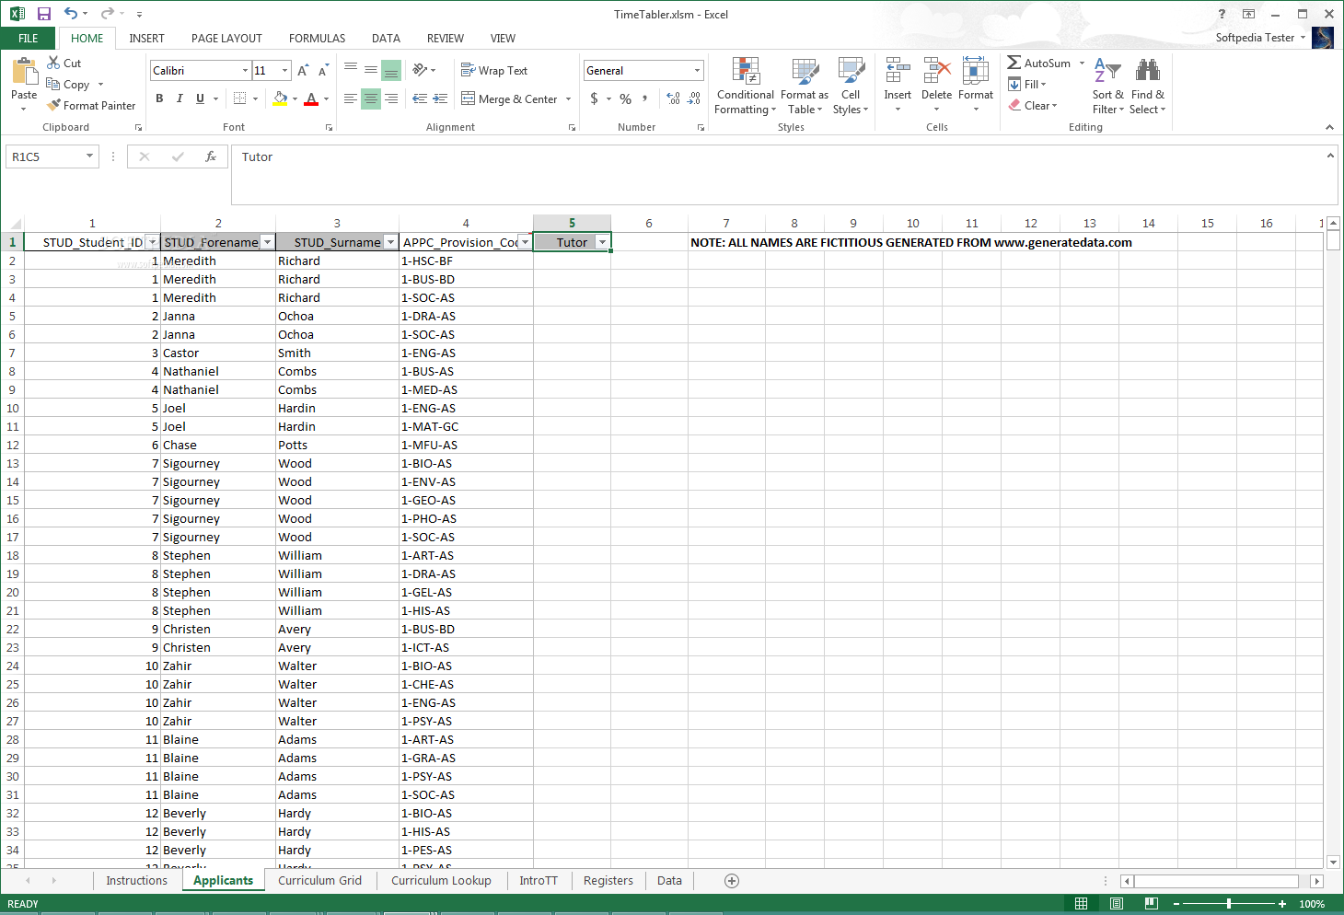This screenshot has width=1344, height=915.
Task: Increase font size with the grow icon
Action: pos(303,70)
